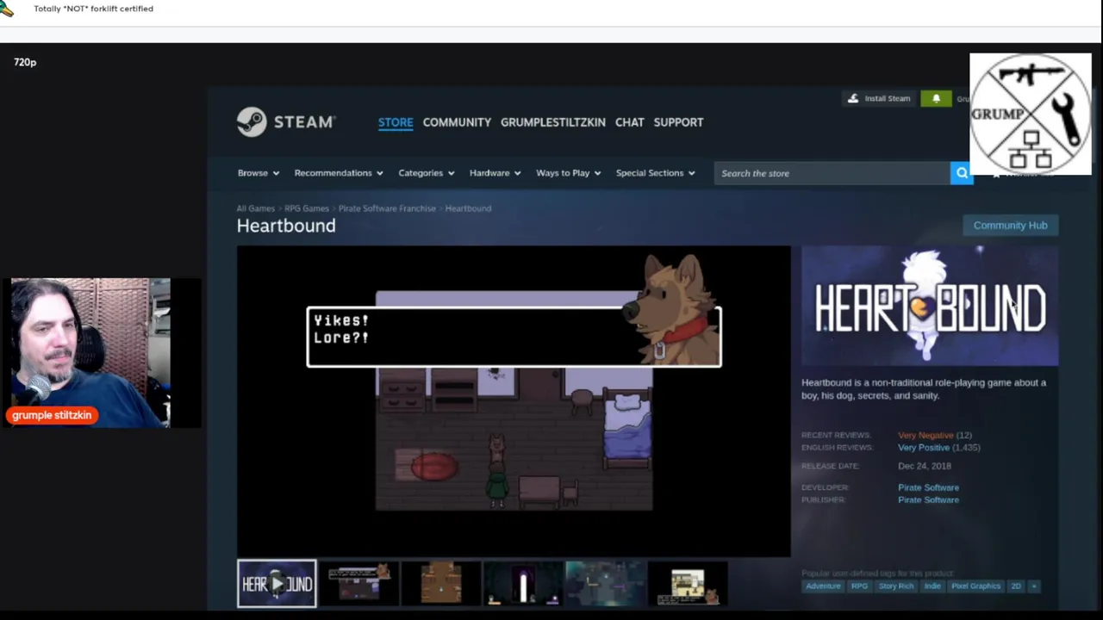Open the CHAT menu tab
This screenshot has height=620, width=1103.
coord(630,122)
